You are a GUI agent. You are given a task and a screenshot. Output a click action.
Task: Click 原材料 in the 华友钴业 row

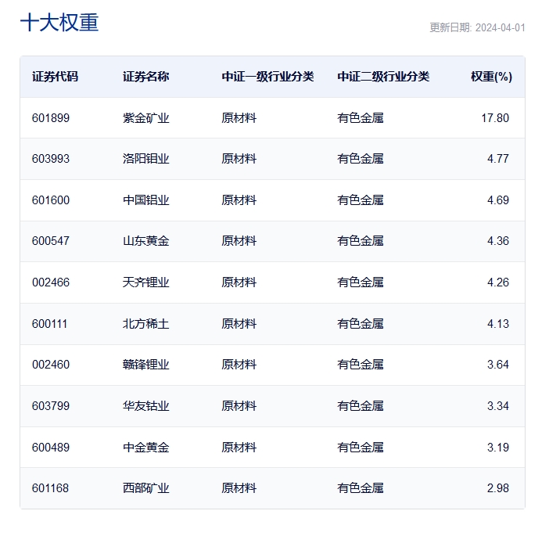pos(239,406)
